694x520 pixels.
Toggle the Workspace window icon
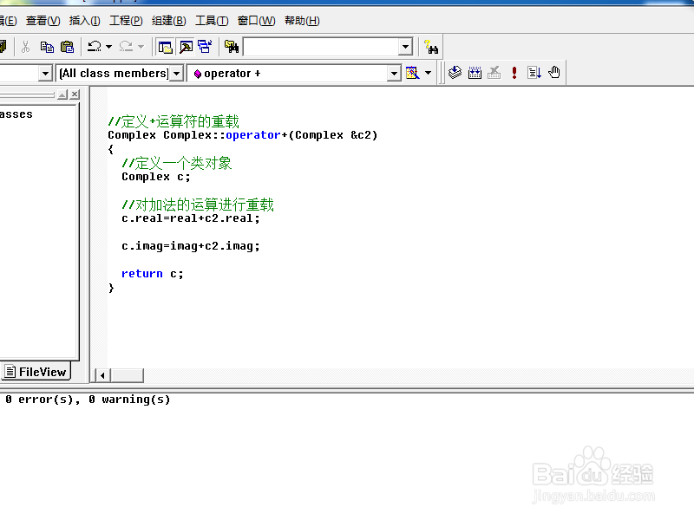[x=165, y=47]
